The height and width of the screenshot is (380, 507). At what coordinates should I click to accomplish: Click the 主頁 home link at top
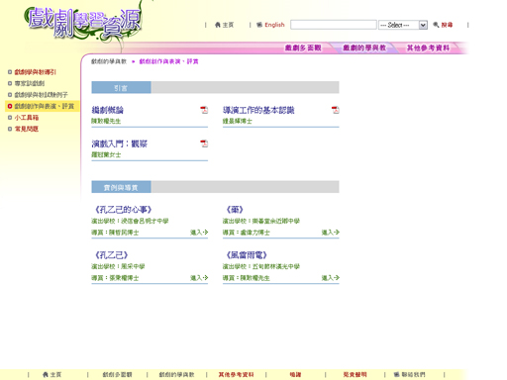tap(228, 25)
